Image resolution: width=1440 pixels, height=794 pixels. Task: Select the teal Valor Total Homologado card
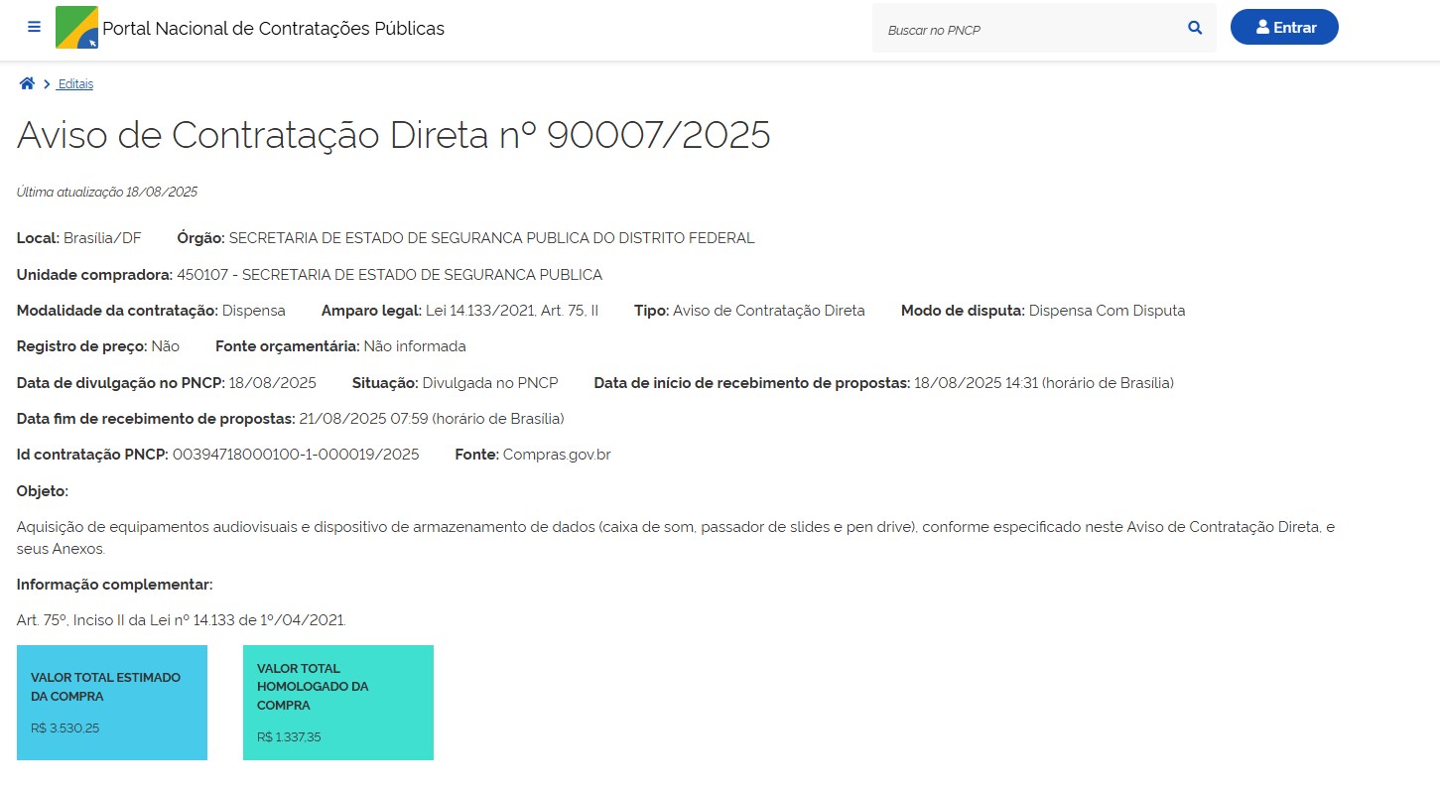338,703
